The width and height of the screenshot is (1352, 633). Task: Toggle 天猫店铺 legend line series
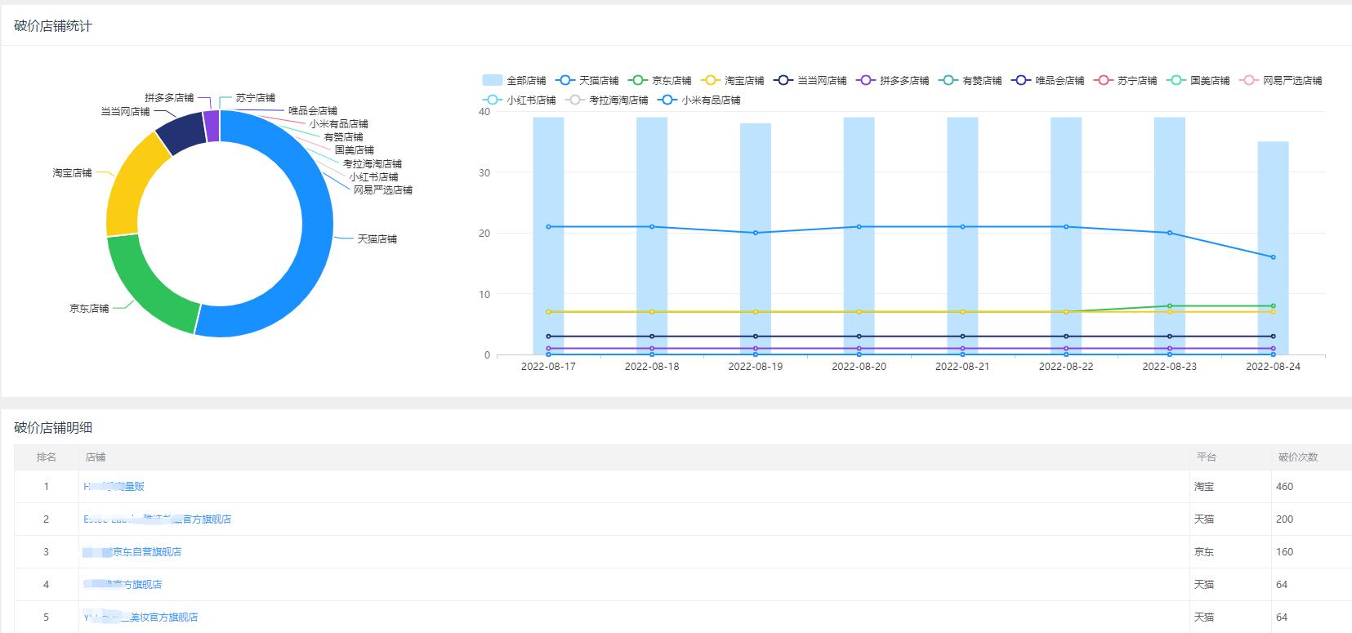click(587, 80)
